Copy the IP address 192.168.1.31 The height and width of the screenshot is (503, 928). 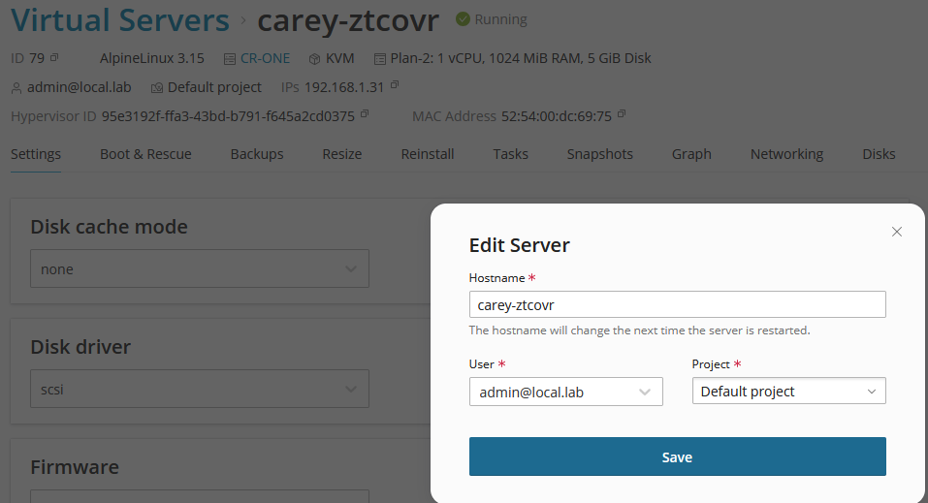(x=395, y=85)
